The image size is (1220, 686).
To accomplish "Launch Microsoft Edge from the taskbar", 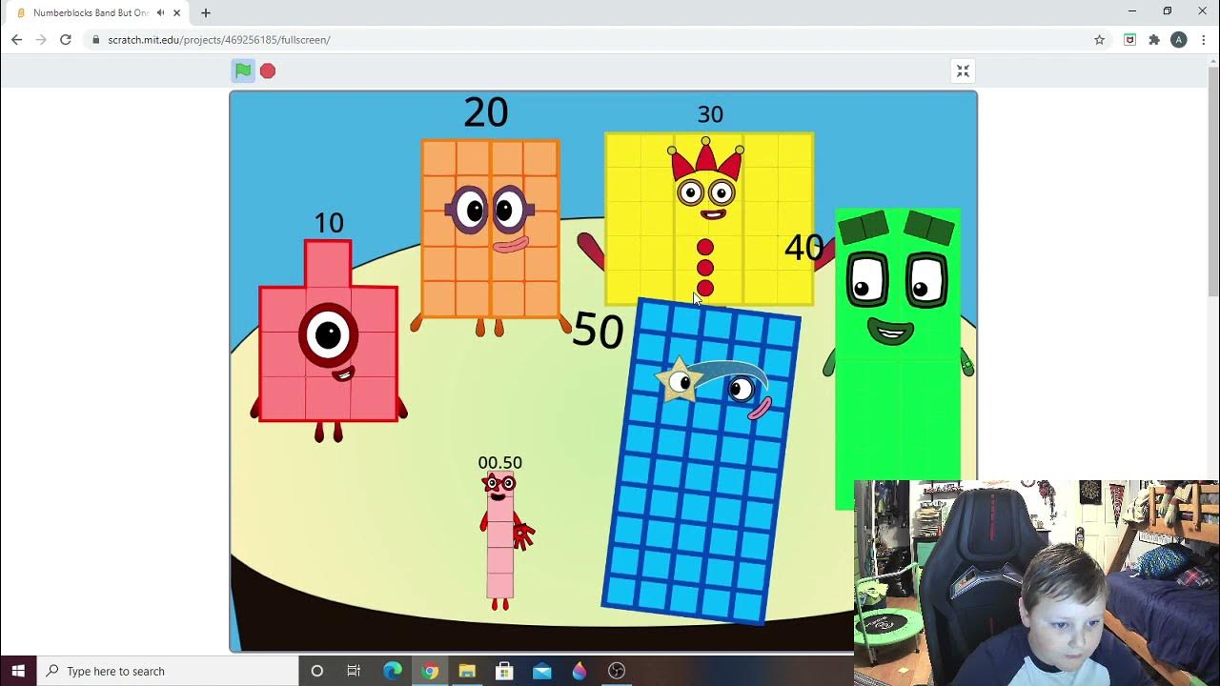I will 393,671.
